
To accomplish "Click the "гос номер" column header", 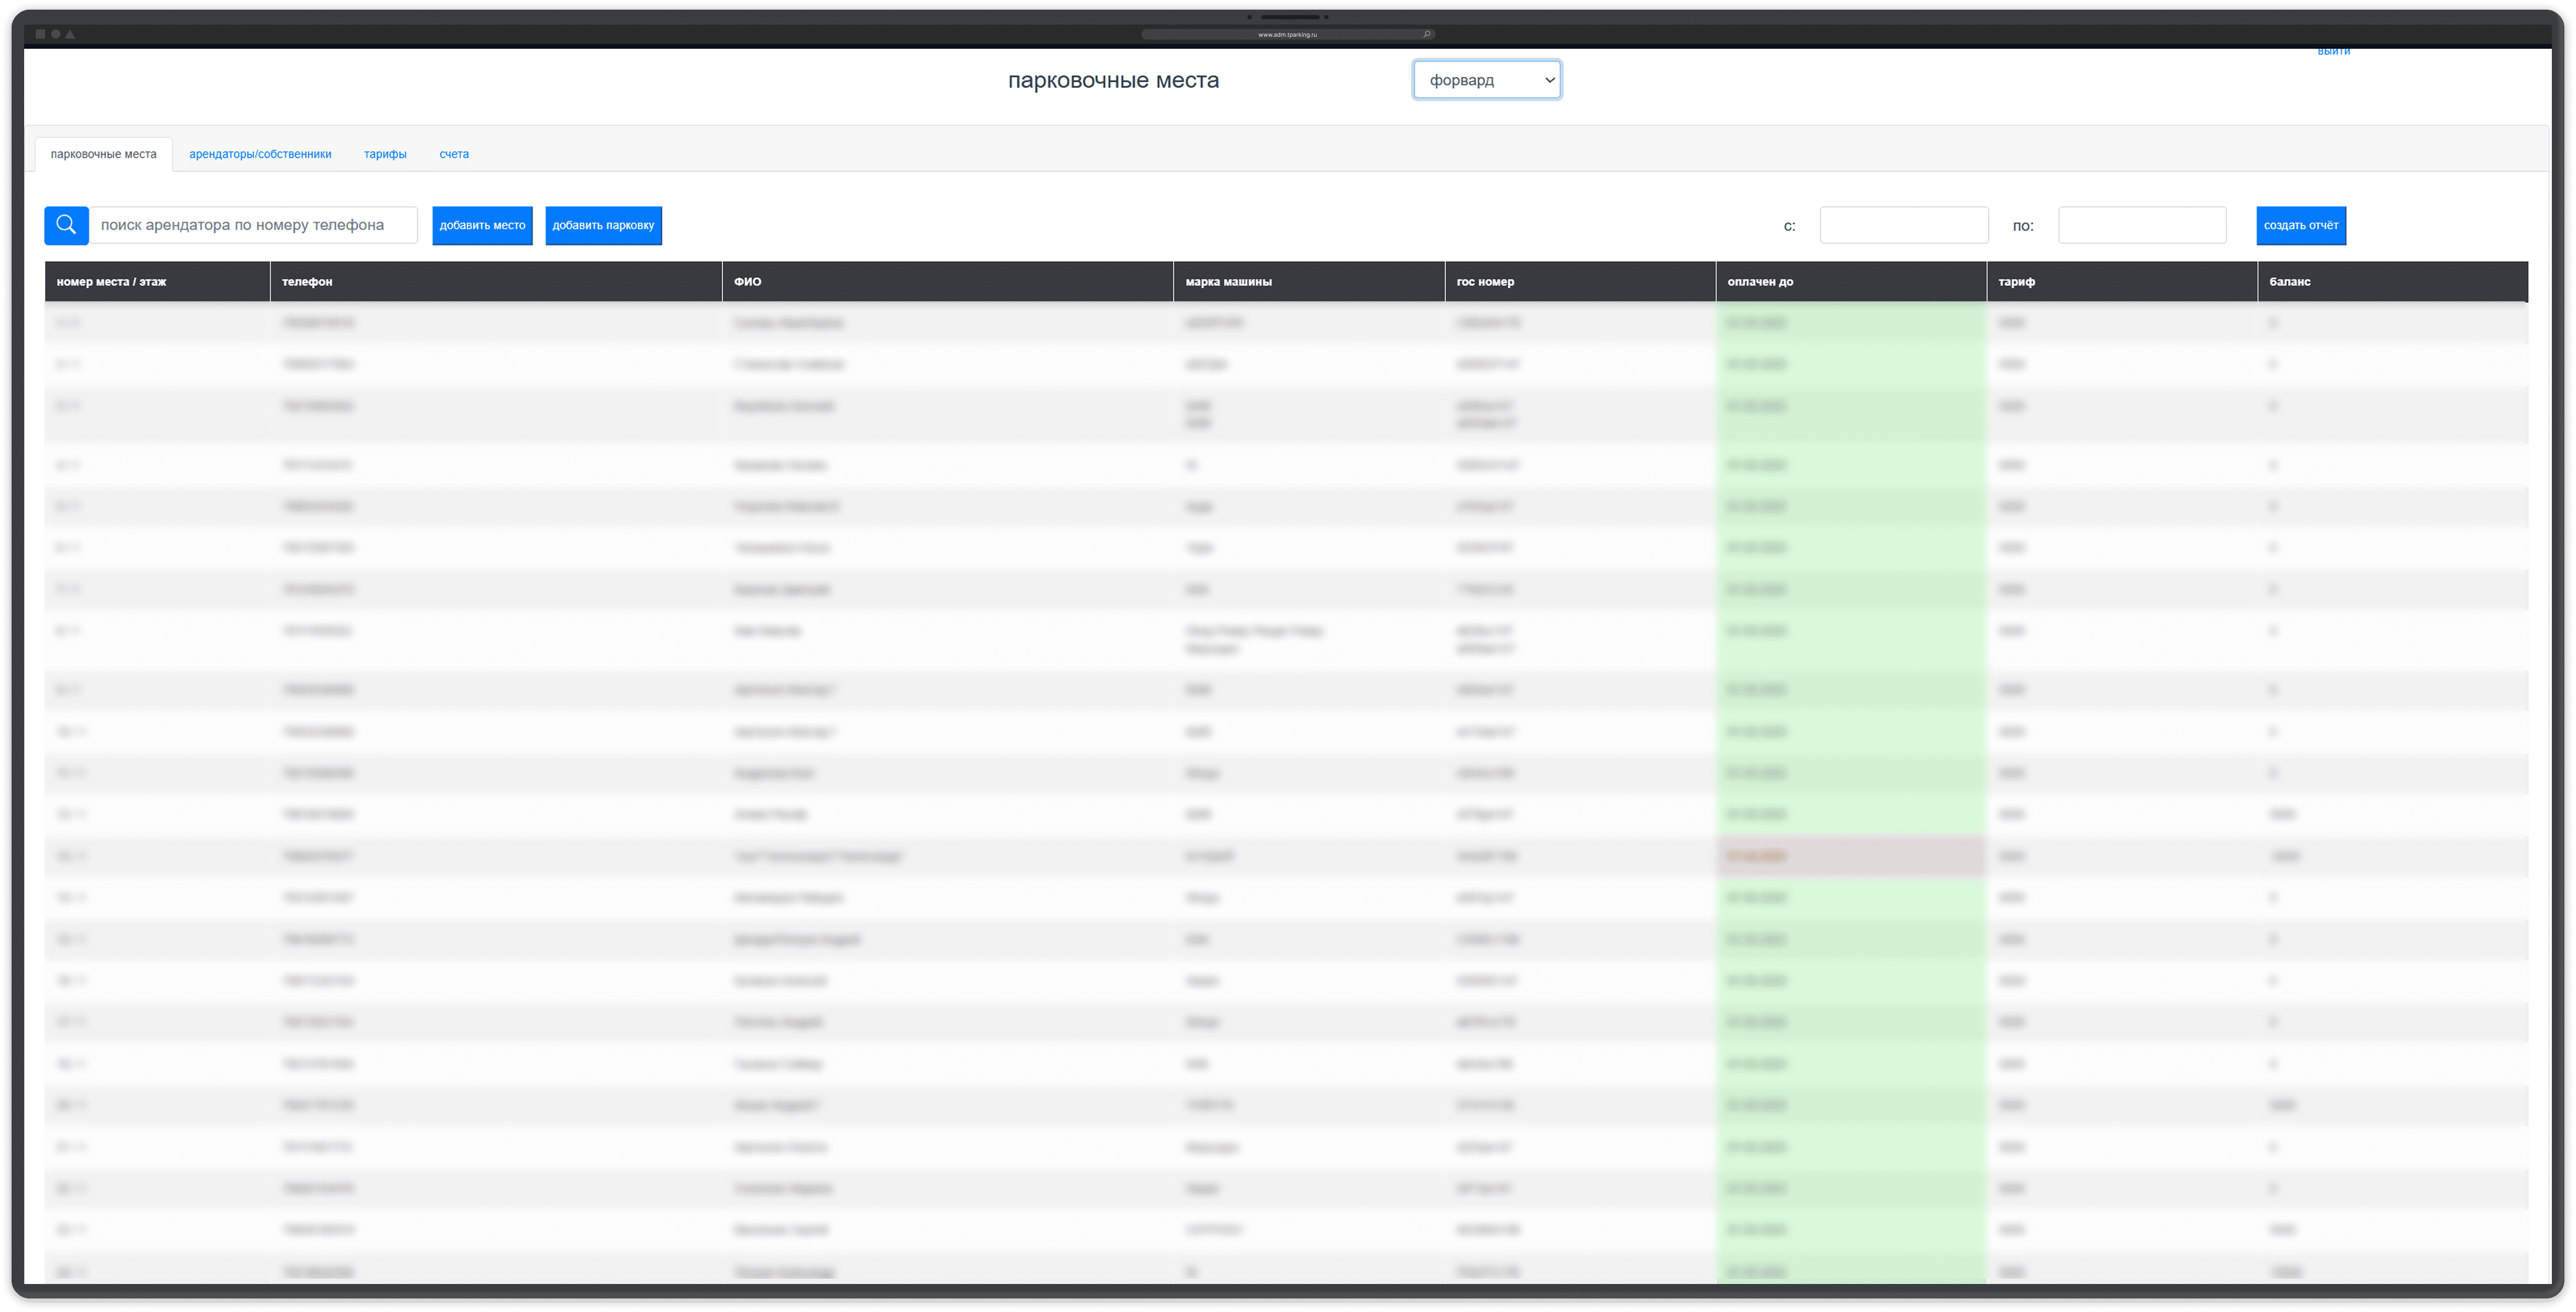I will [1580, 282].
